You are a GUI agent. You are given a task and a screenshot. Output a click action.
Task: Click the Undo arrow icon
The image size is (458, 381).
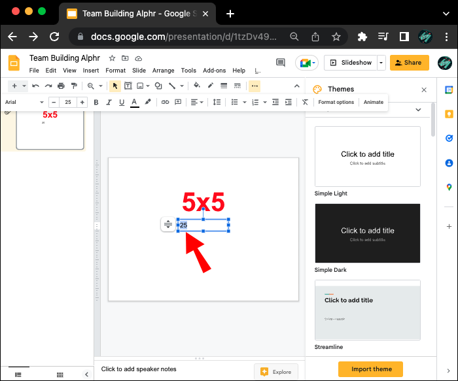(x=35, y=86)
